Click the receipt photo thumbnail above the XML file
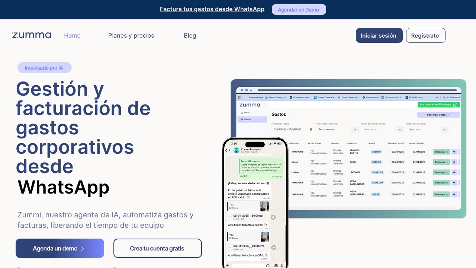This screenshot has height=268, width=476. click(265, 236)
